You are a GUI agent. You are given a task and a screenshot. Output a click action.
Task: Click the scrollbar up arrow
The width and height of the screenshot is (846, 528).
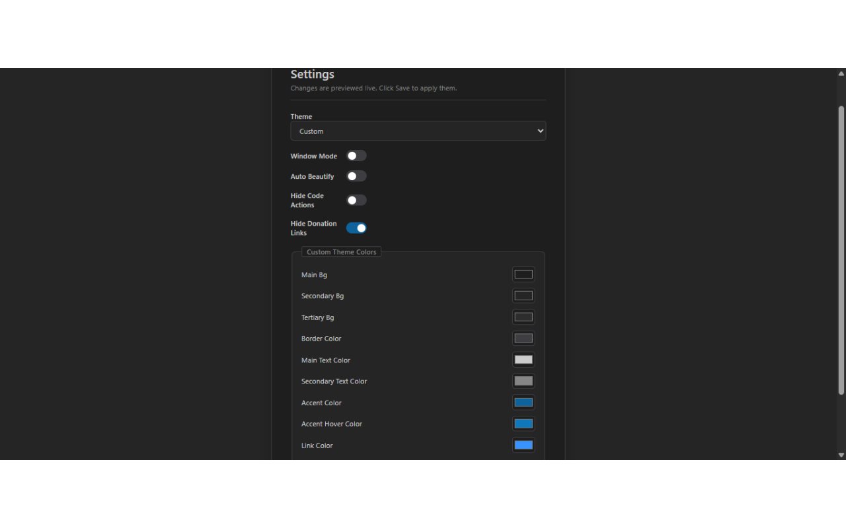[x=841, y=73]
